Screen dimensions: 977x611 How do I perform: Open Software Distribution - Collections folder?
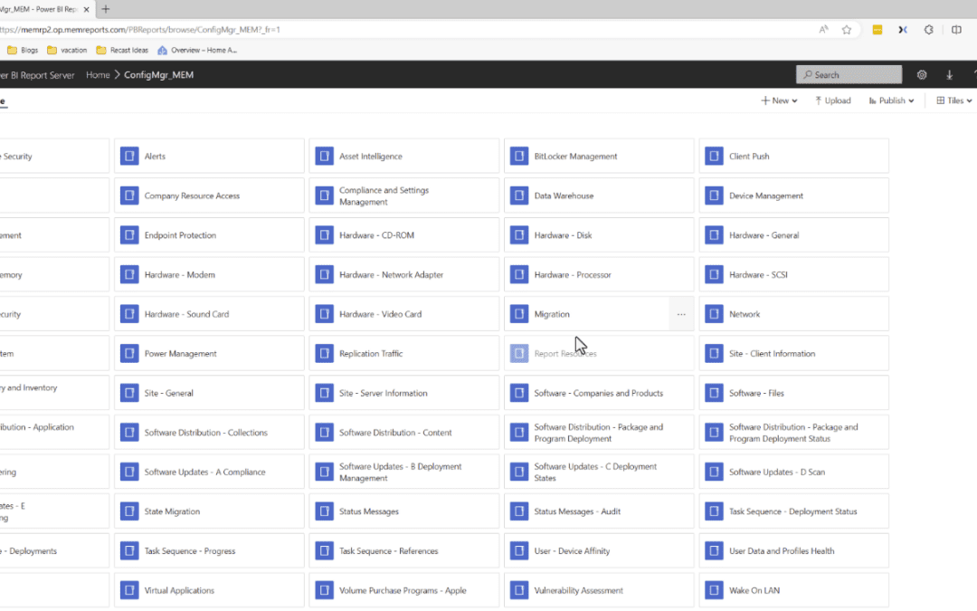[209, 433]
